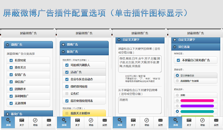Collapse the 微博广告 section with minus icon

click(x=8, y=45)
